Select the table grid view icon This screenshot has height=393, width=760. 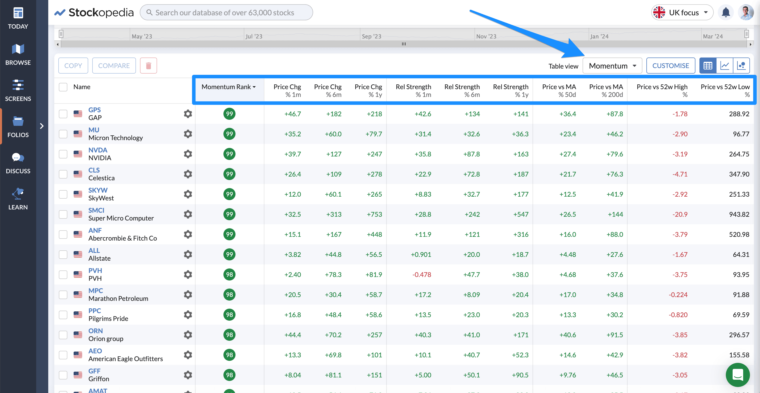(708, 66)
